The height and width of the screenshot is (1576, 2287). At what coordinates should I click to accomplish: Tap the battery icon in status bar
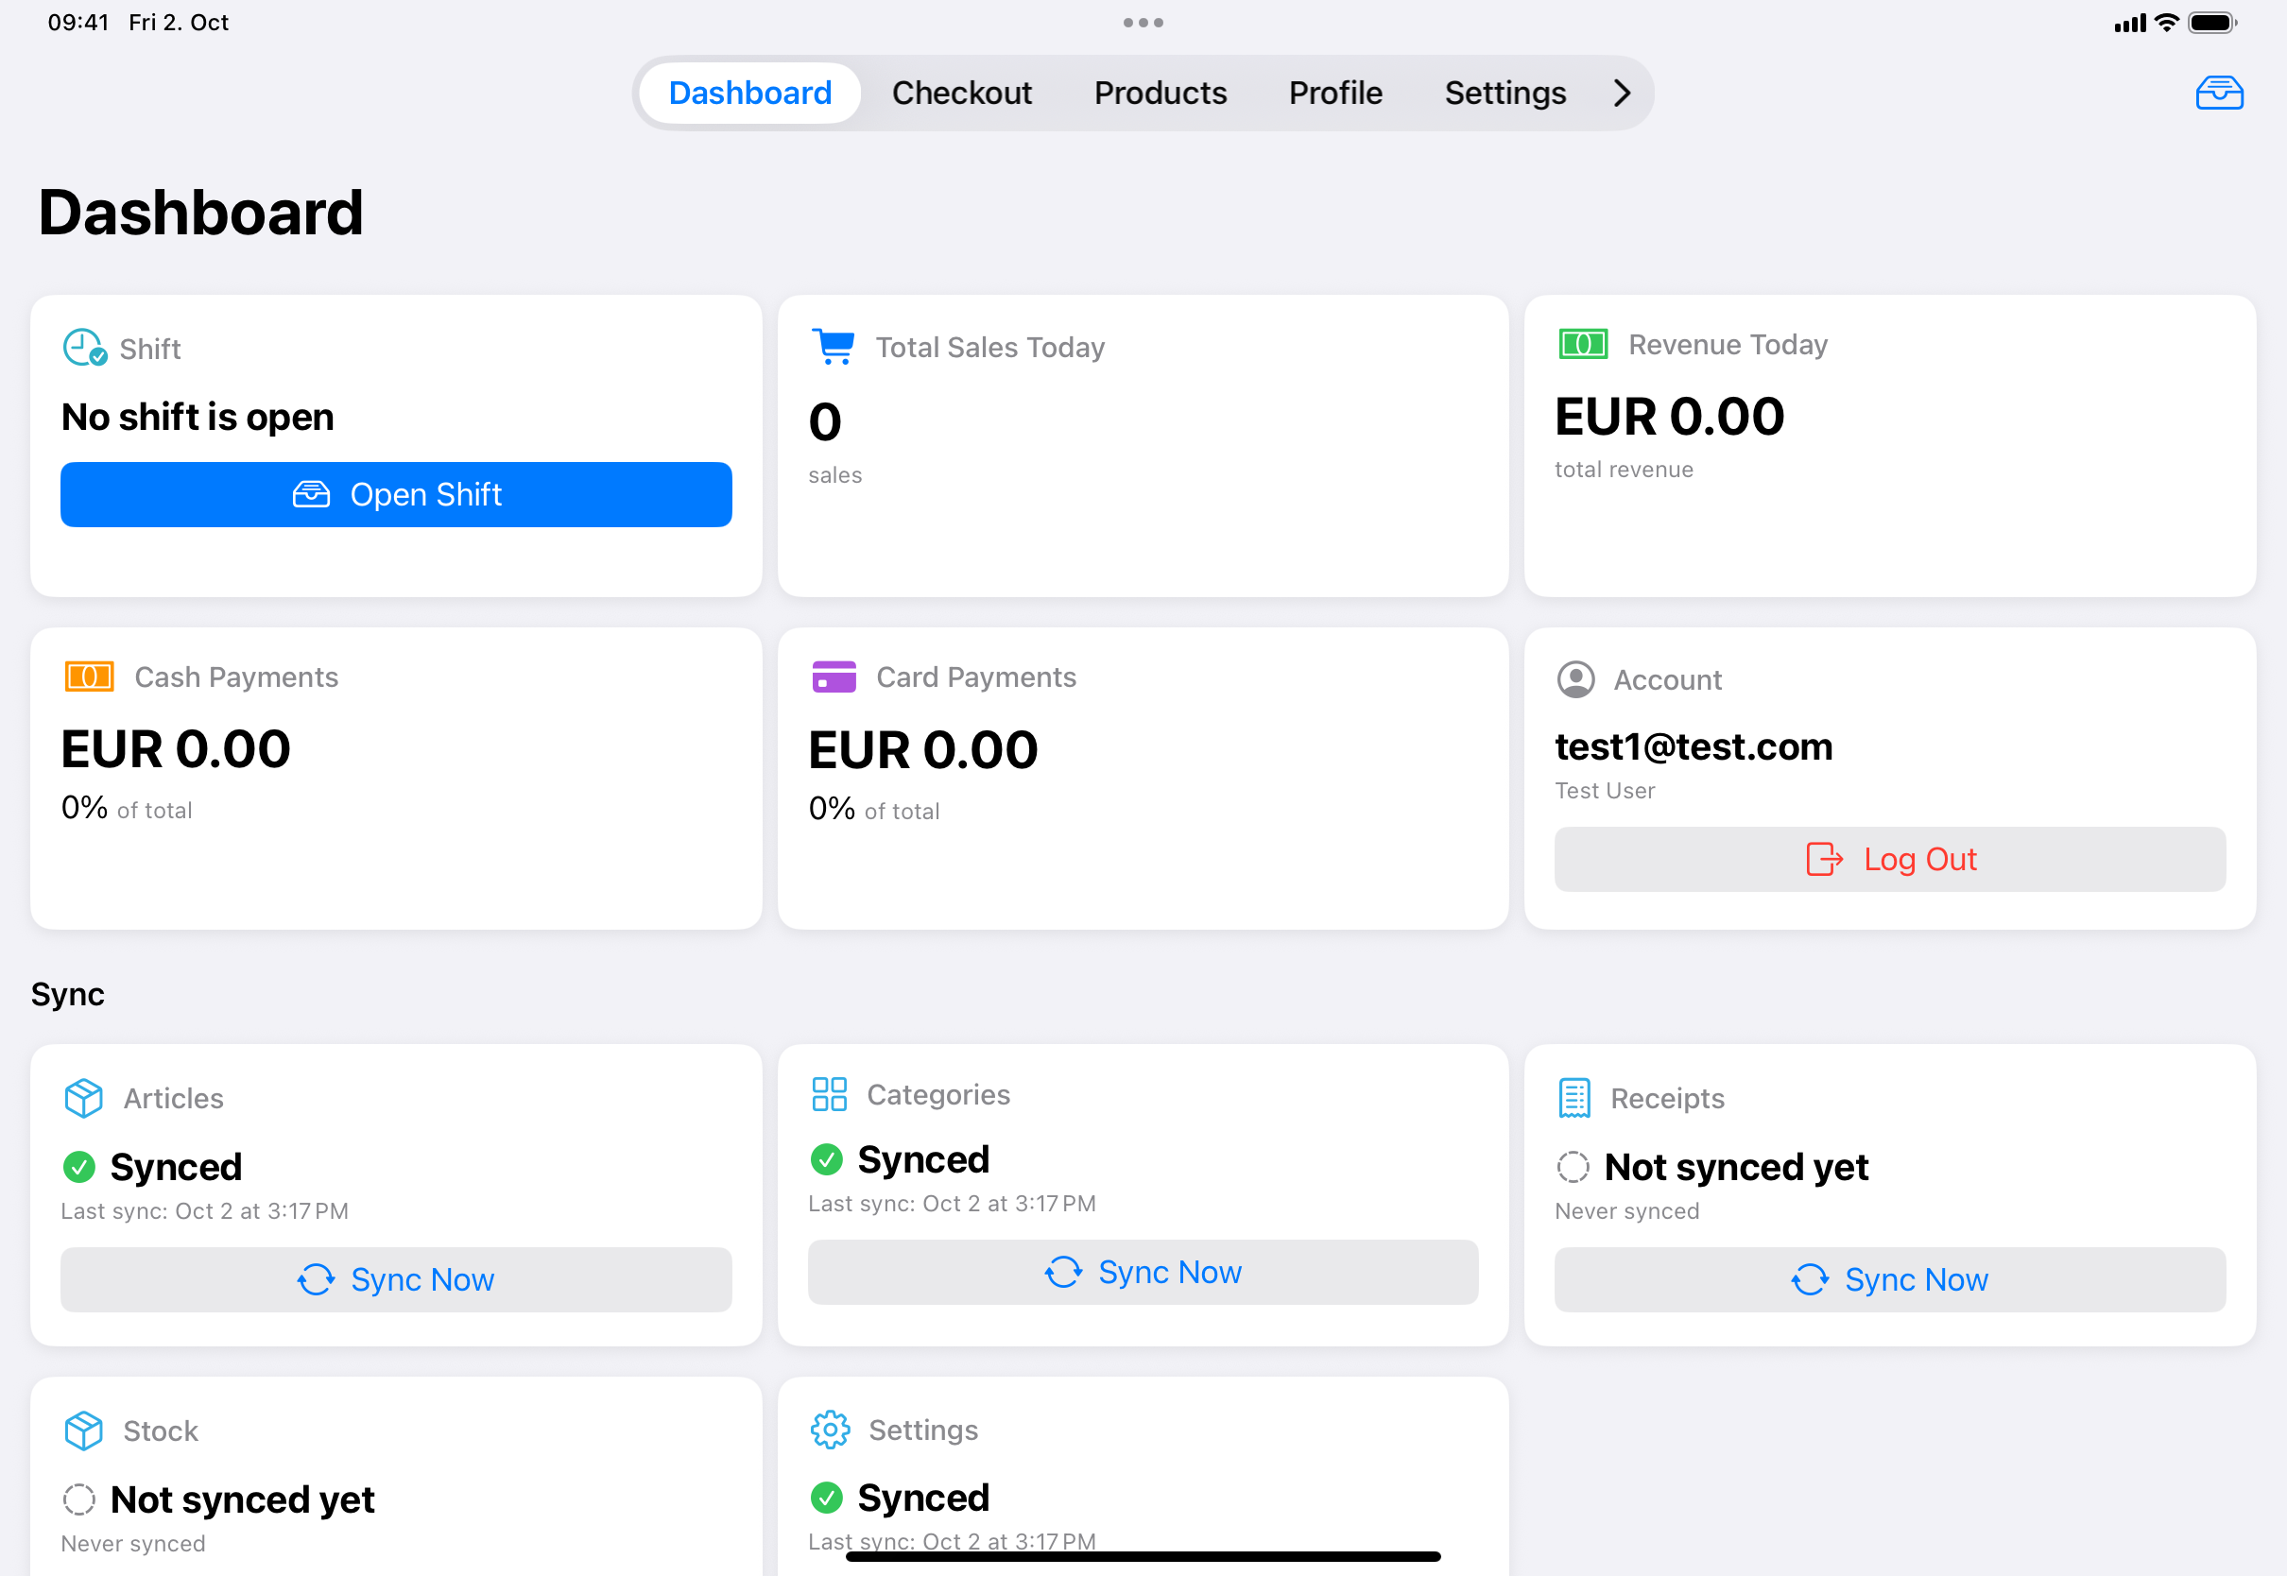pos(2212,23)
